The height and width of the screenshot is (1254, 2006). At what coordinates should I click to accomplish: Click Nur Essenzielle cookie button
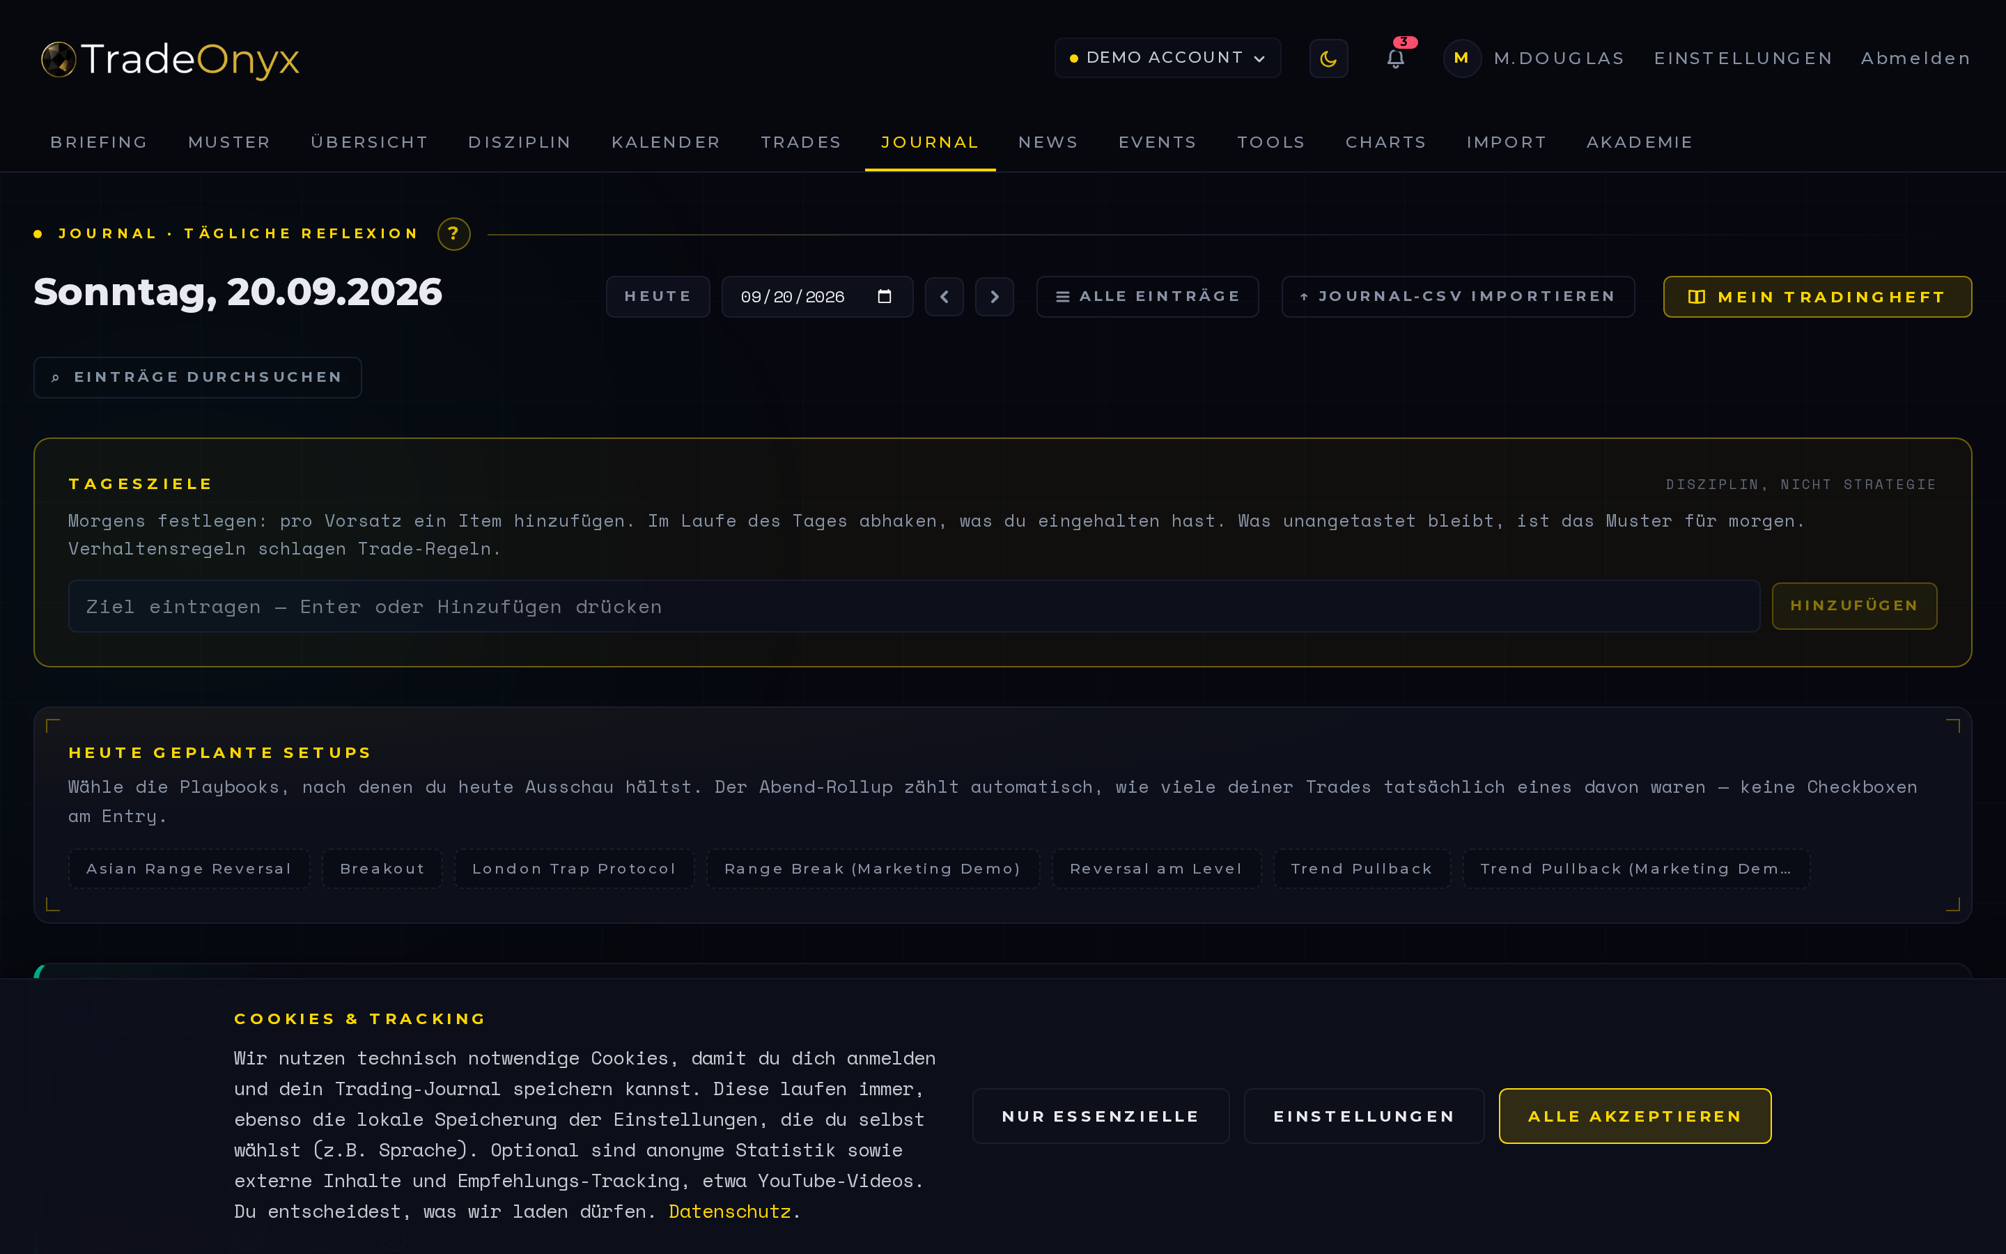click(x=1100, y=1116)
